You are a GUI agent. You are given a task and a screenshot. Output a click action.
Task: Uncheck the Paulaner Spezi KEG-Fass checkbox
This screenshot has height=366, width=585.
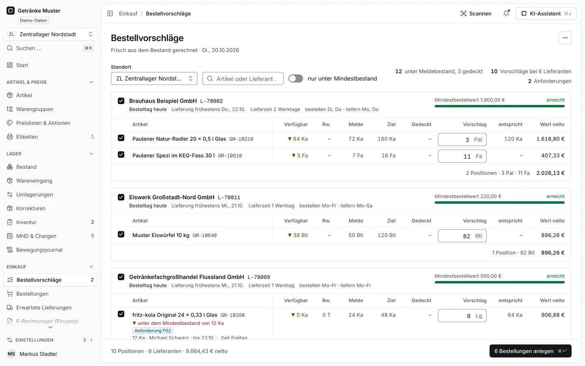click(x=121, y=155)
